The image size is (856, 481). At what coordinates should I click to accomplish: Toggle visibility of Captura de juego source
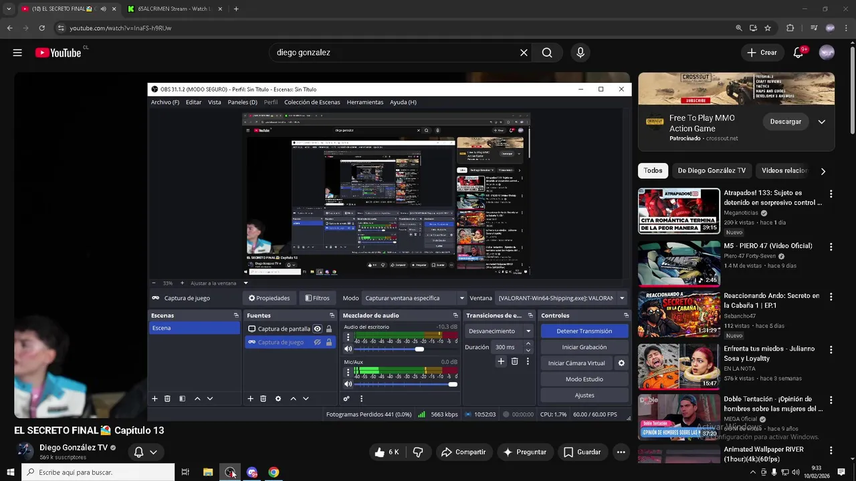coord(318,342)
